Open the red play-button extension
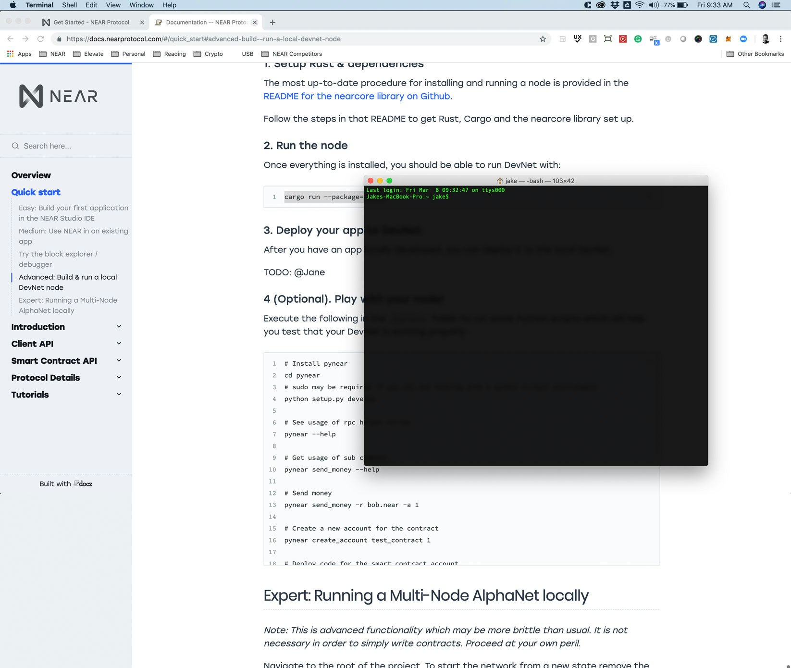This screenshot has height=668, width=791. coord(623,39)
